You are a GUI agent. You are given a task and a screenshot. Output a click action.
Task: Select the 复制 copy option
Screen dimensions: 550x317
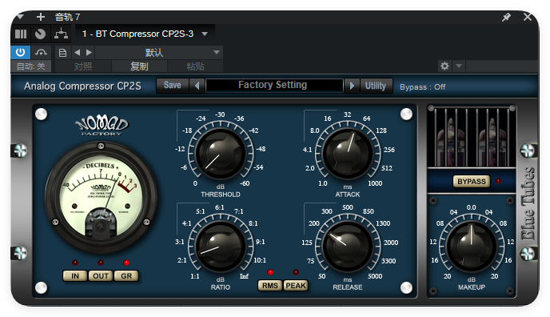(139, 66)
